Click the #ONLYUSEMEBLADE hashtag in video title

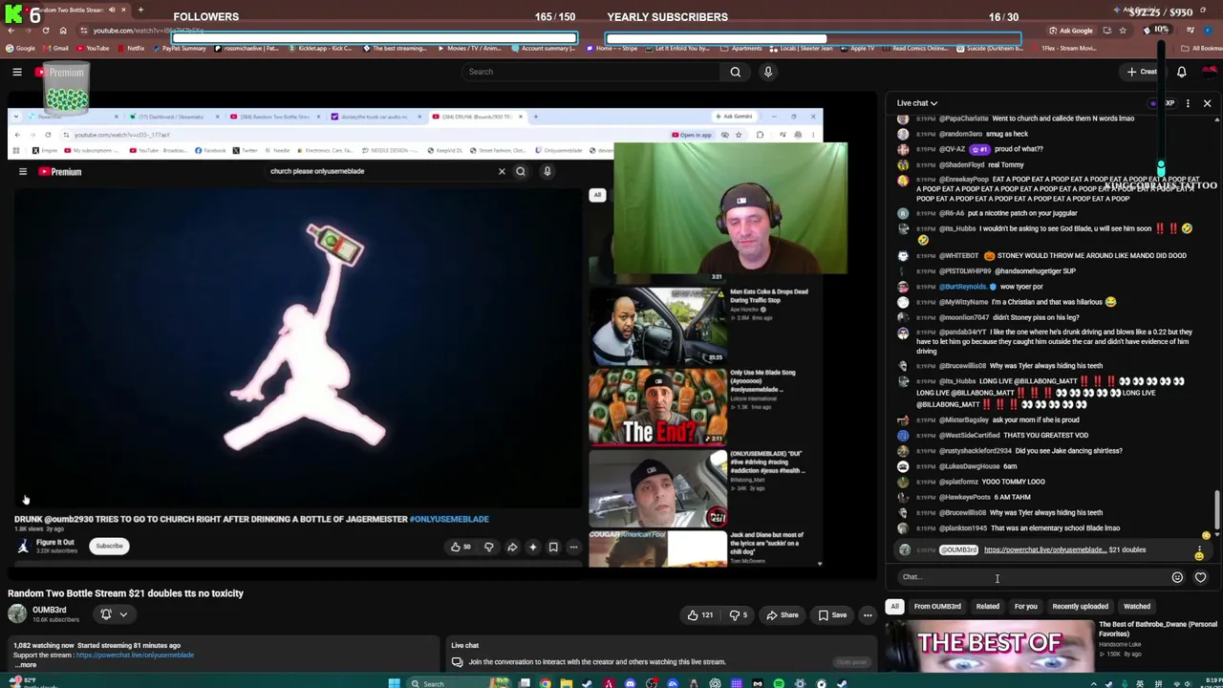pyautogui.click(x=449, y=519)
